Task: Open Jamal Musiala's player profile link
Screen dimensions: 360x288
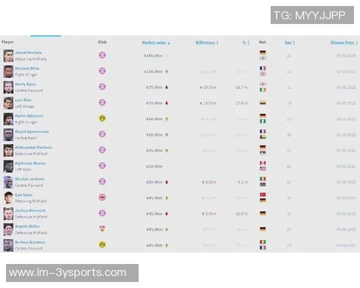Action: [28, 53]
